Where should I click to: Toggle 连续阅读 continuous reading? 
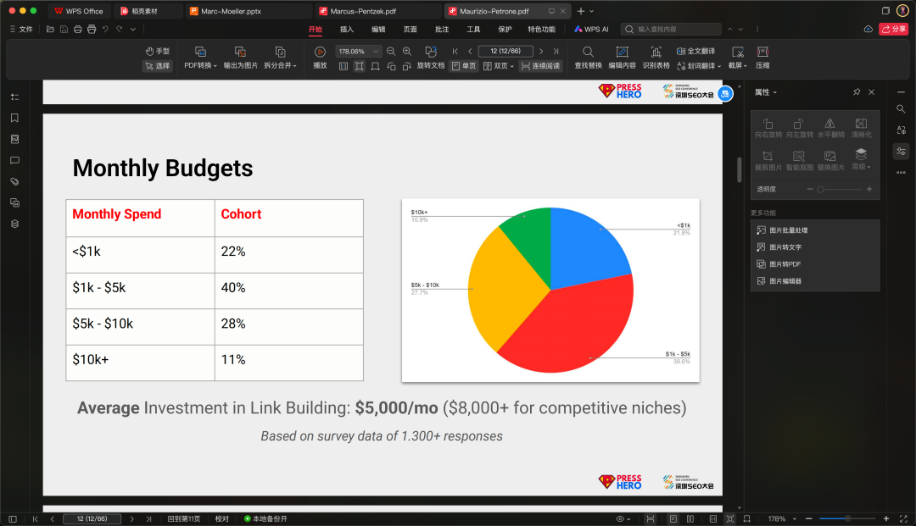[x=540, y=66]
